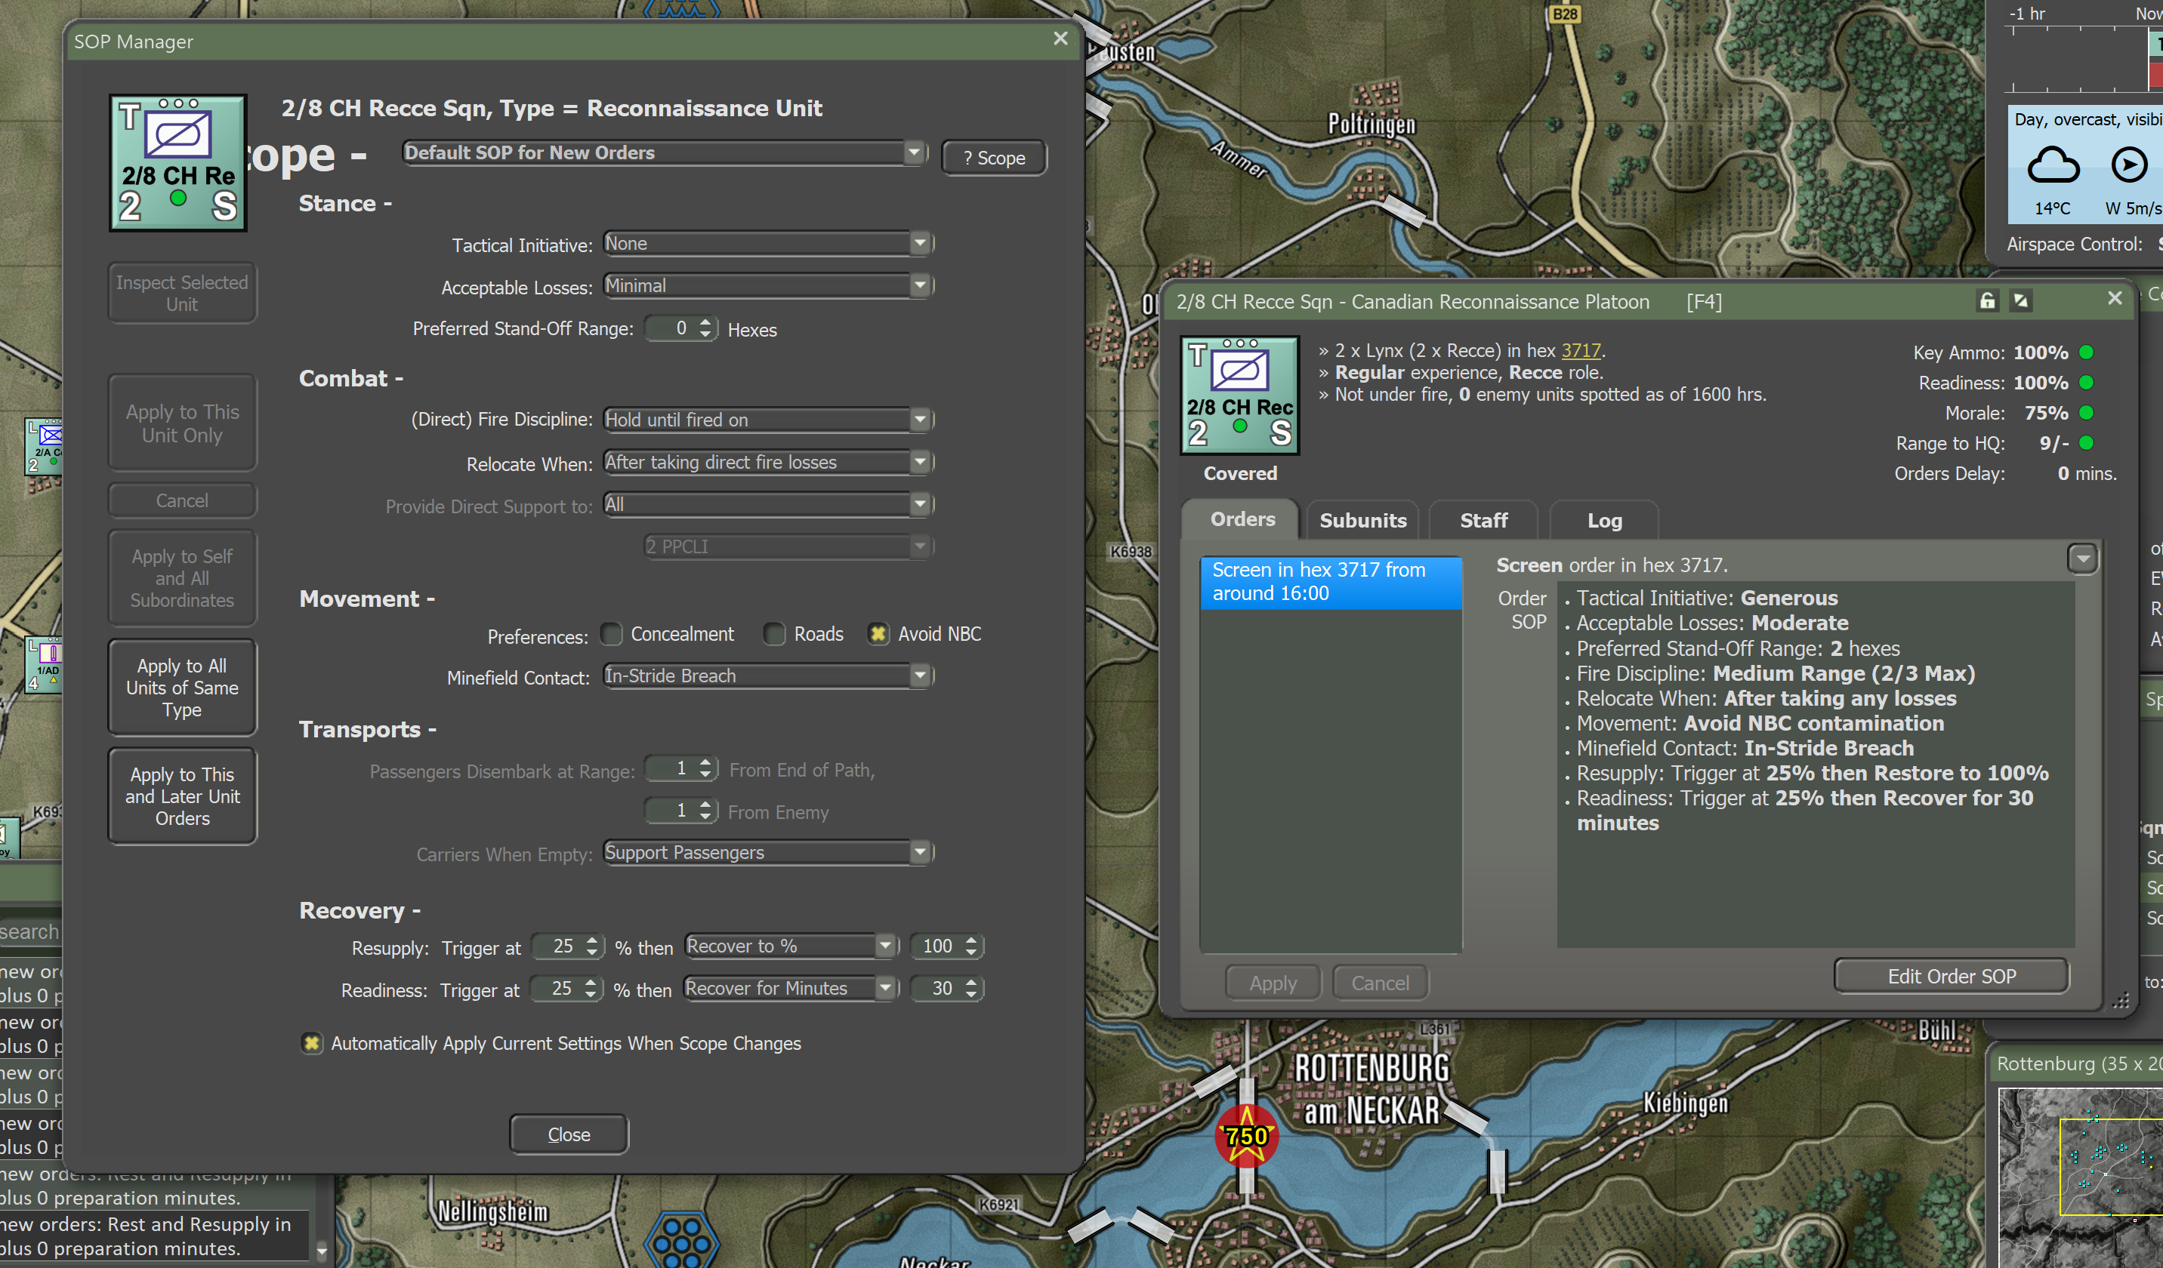Click the 2/8 CH Recce unit counter in SOP Manager

click(x=177, y=163)
